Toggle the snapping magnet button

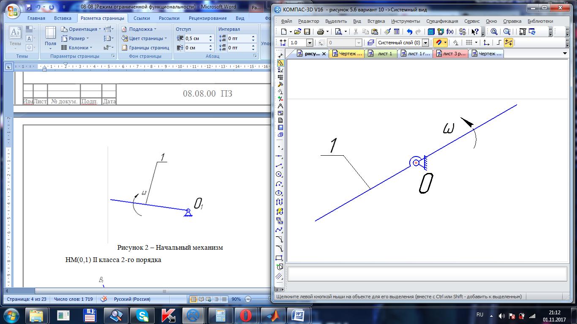pos(438,43)
